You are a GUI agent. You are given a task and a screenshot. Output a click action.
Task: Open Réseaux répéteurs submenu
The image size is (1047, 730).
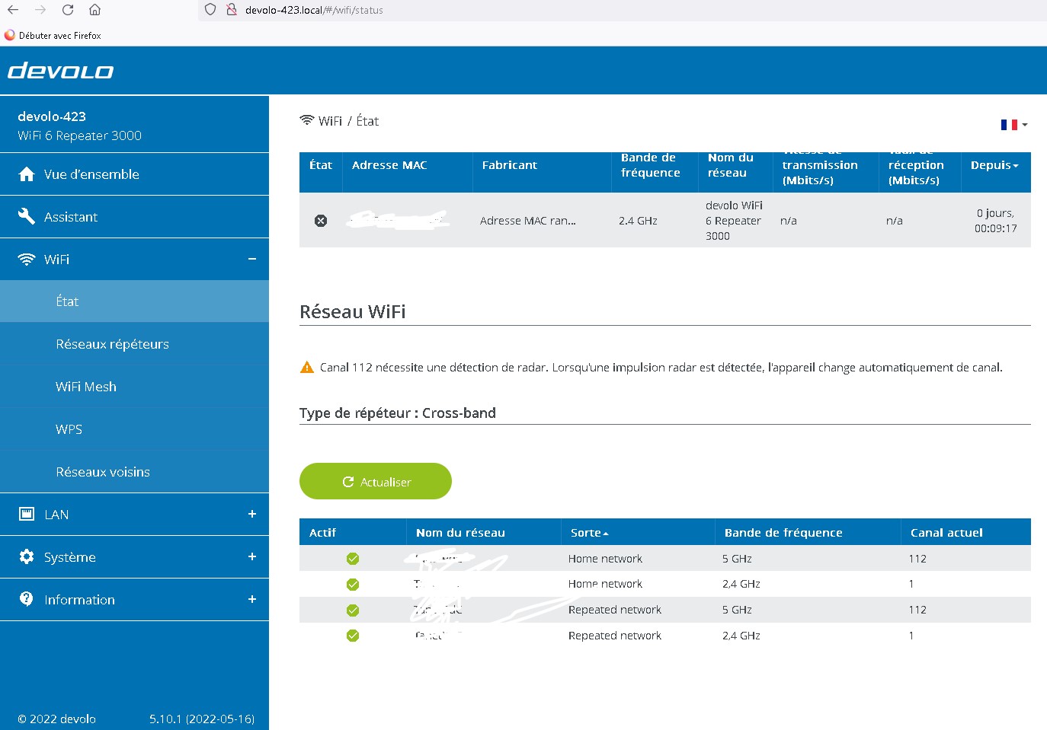tap(134, 344)
